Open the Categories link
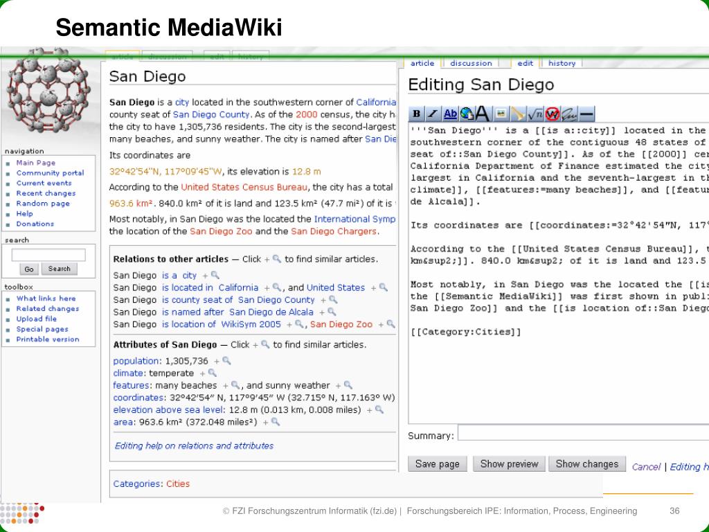Image resolution: width=709 pixels, height=532 pixels. click(136, 484)
